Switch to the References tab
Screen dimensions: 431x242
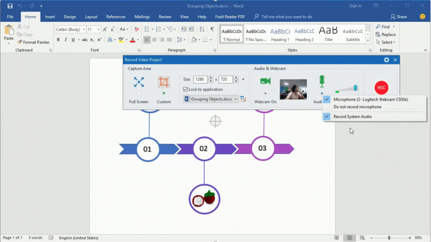116,17
